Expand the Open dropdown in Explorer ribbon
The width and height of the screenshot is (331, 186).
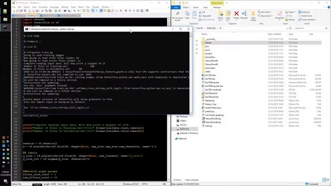click(x=291, y=12)
